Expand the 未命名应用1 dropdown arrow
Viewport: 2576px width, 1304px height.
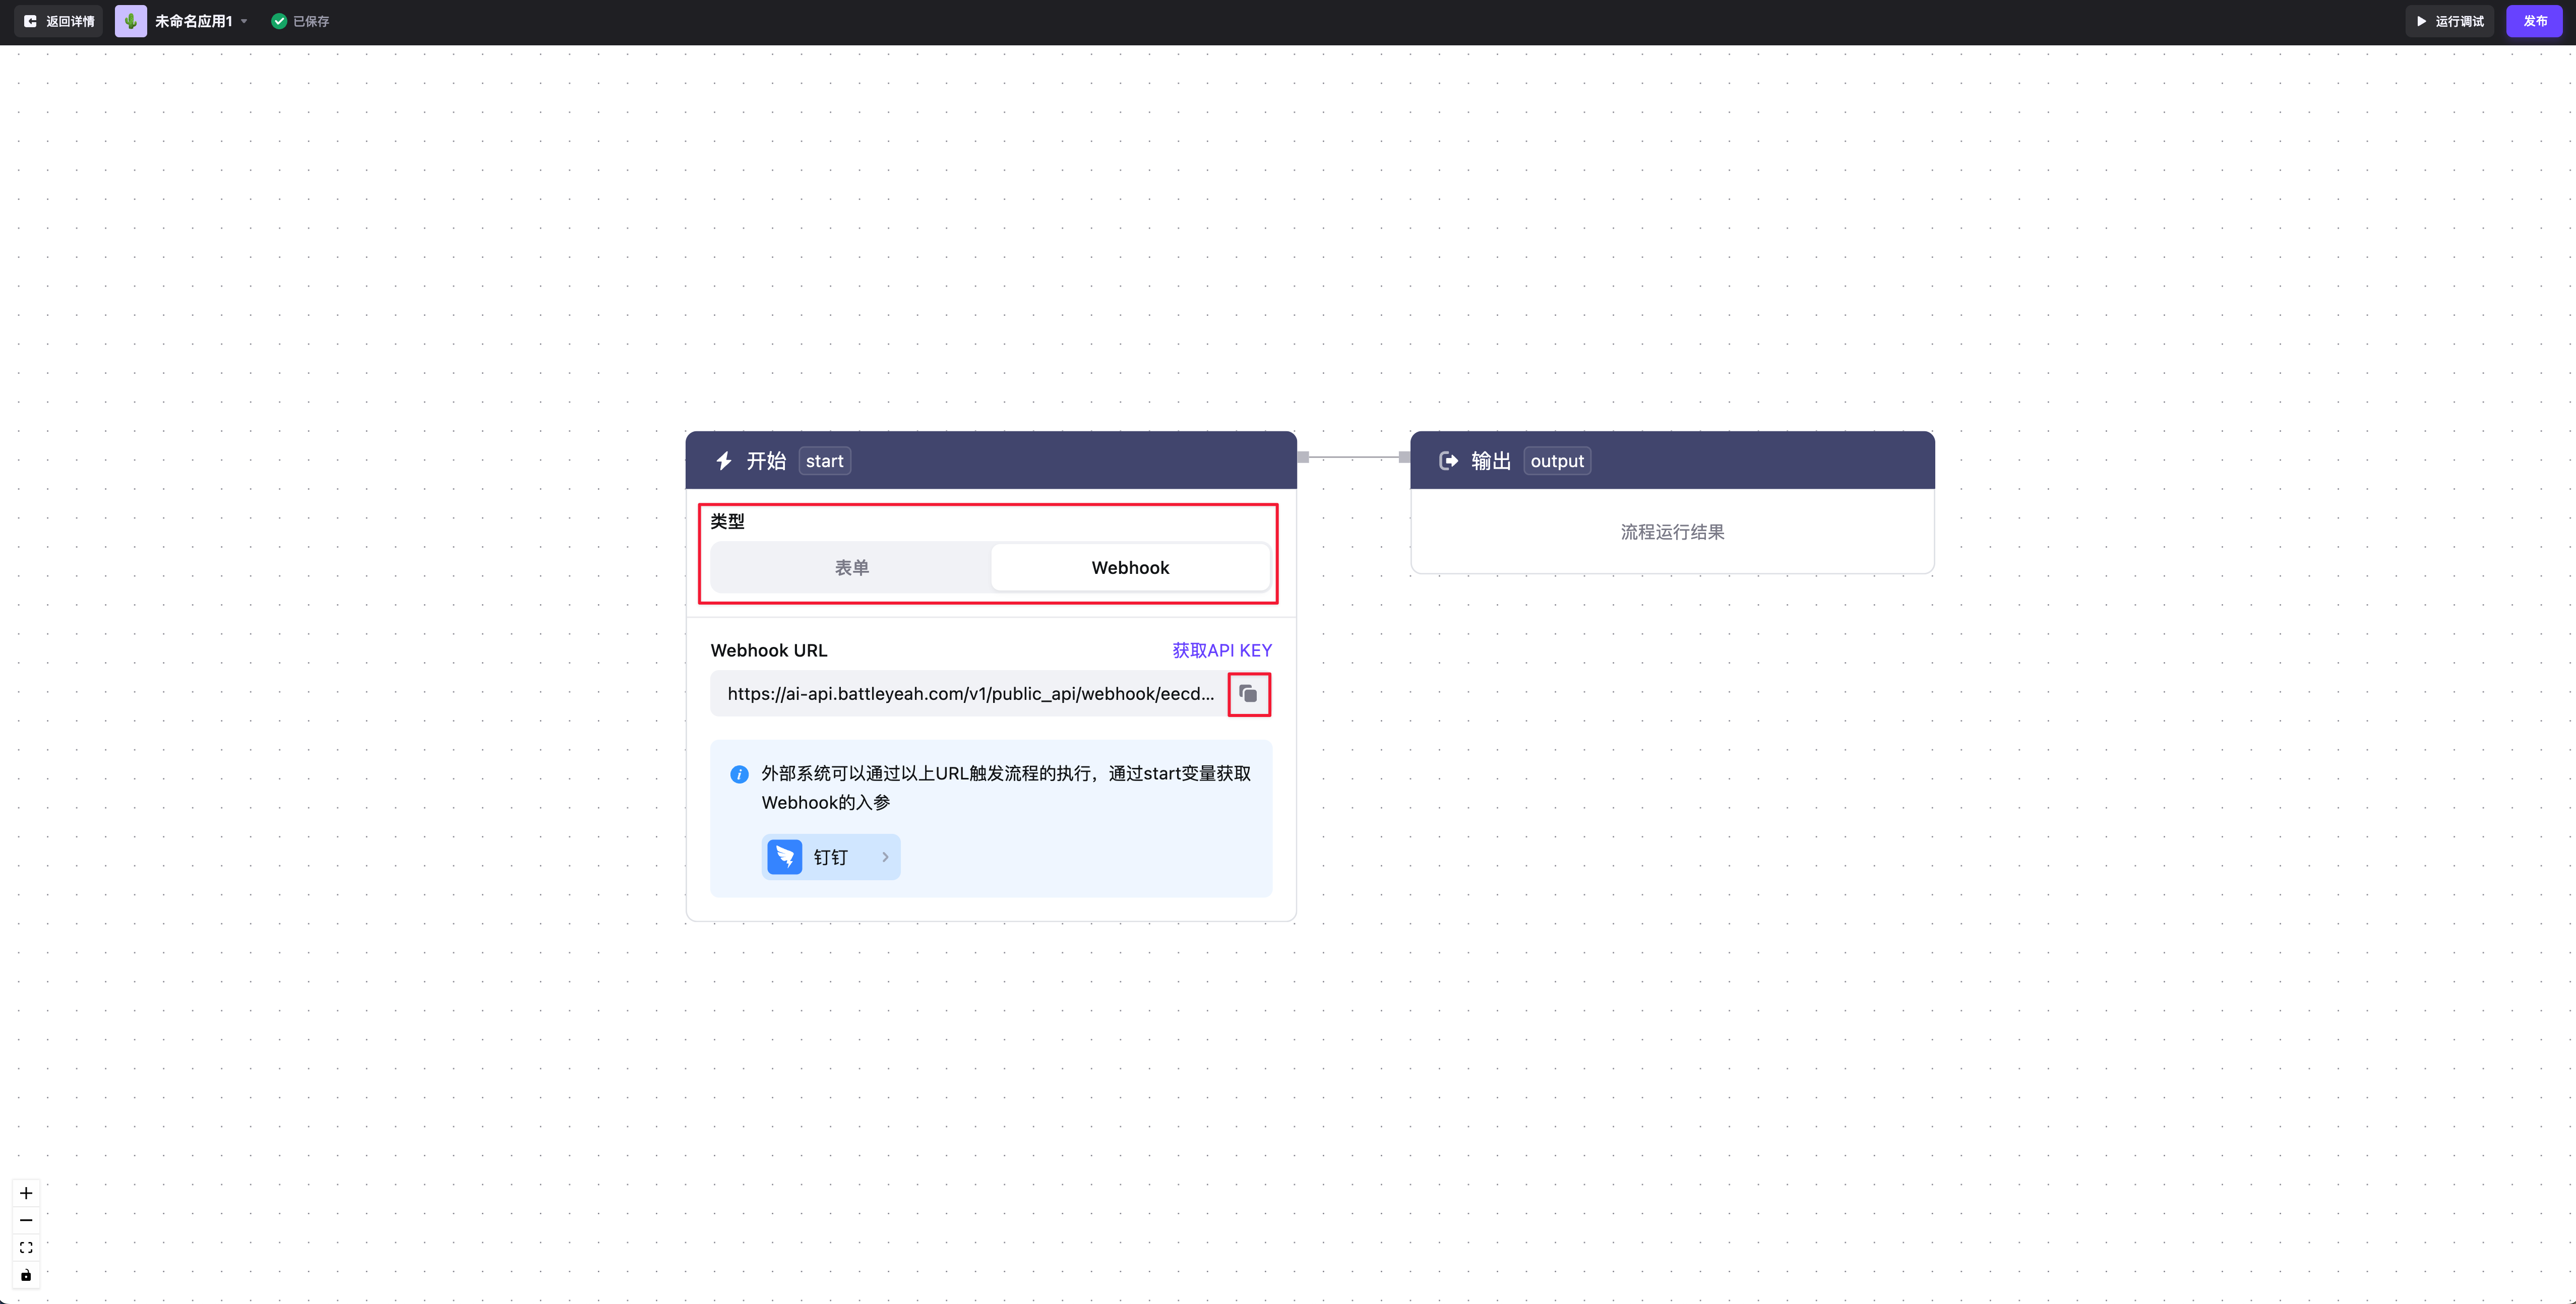pos(244,21)
